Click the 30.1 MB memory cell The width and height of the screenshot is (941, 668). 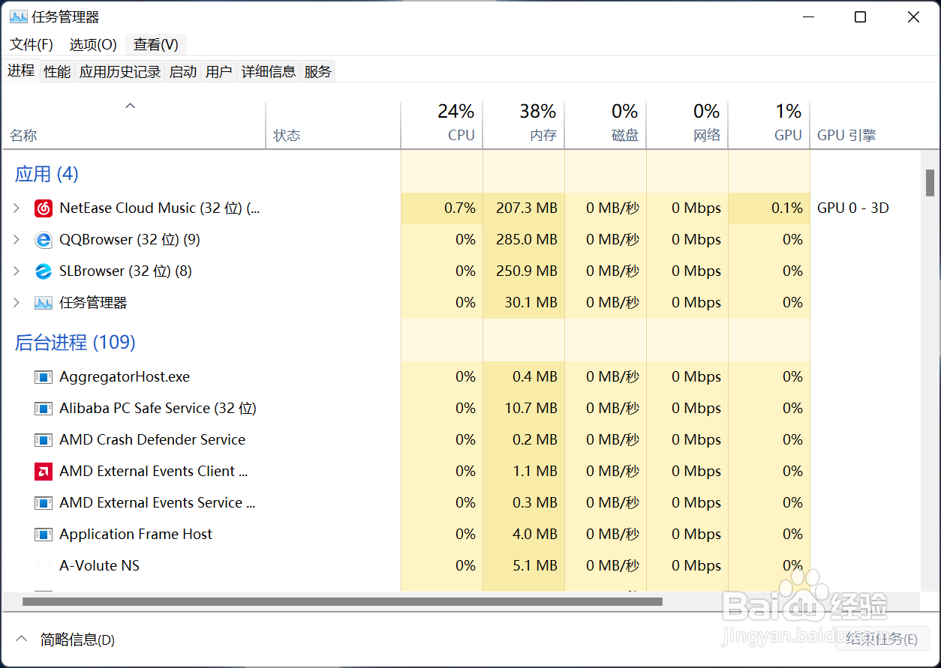pos(524,303)
